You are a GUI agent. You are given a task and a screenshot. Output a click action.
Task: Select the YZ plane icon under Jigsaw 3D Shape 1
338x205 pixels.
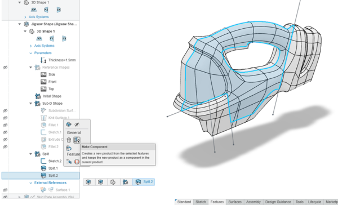tap(52, 38)
